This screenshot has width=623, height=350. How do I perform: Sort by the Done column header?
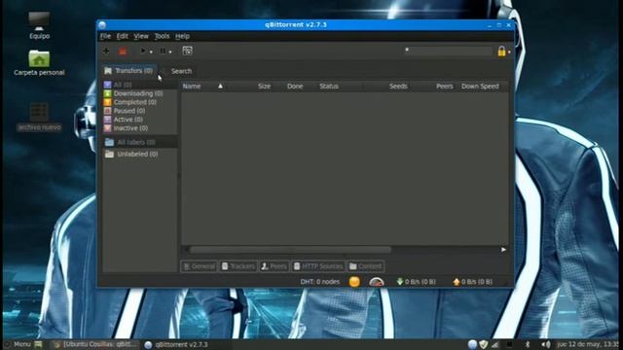(295, 87)
